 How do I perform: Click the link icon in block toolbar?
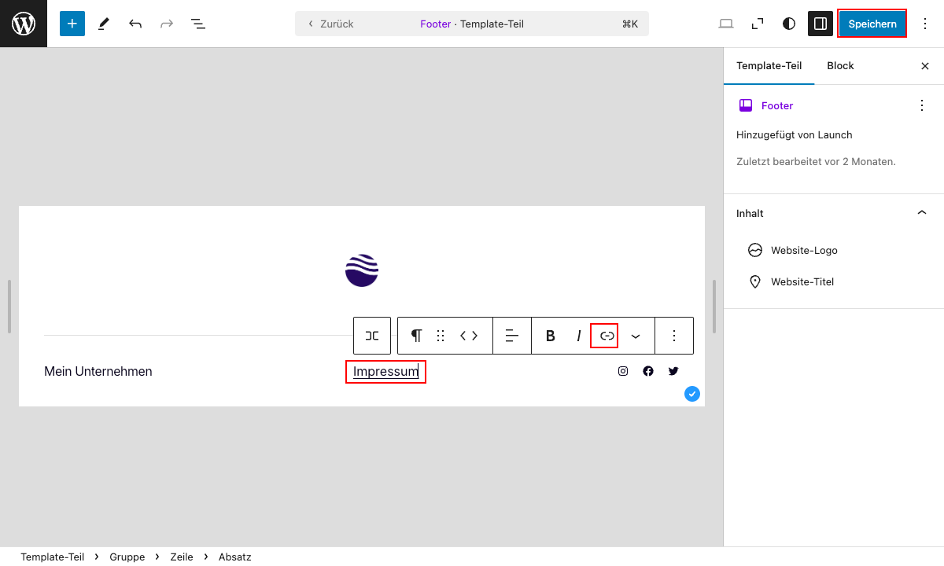click(x=607, y=336)
